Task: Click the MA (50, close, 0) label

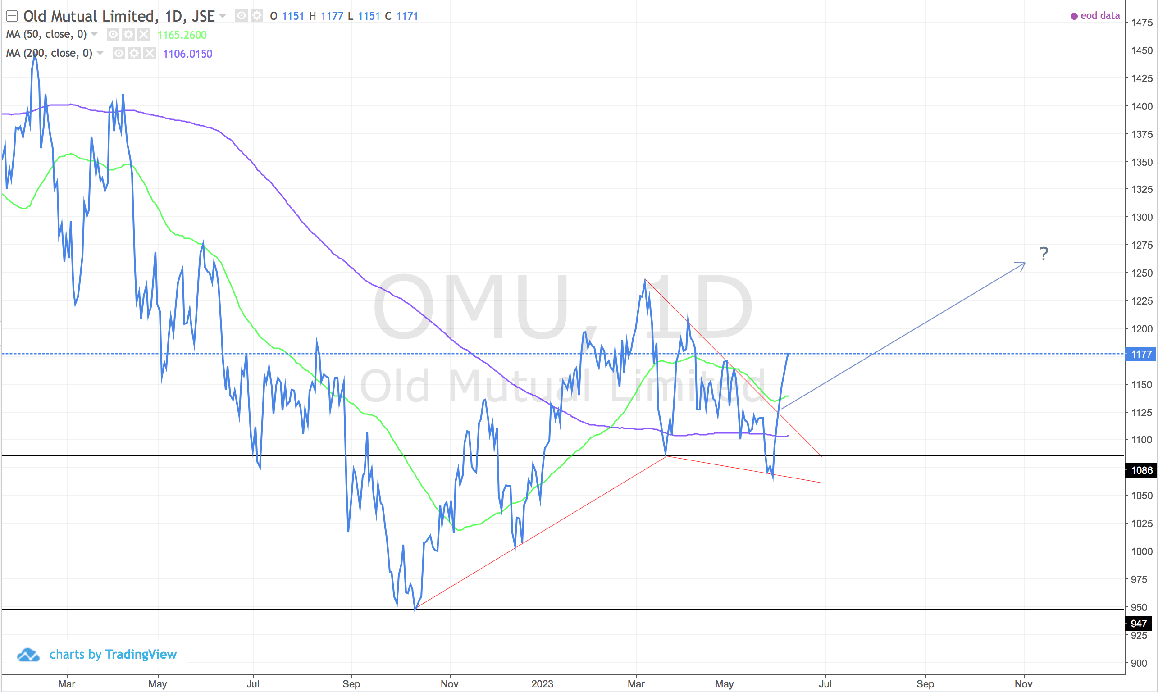Action: [x=47, y=35]
